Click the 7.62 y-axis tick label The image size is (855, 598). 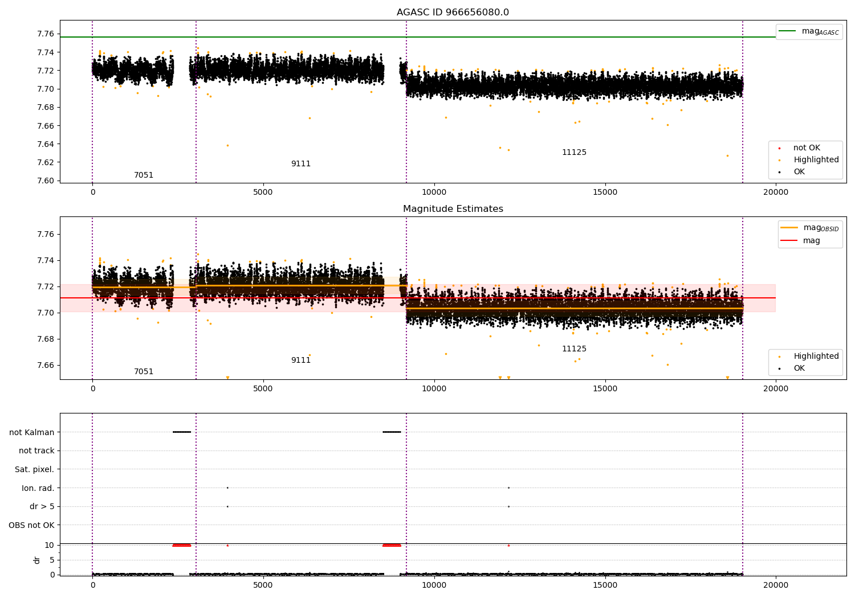coord(46,162)
